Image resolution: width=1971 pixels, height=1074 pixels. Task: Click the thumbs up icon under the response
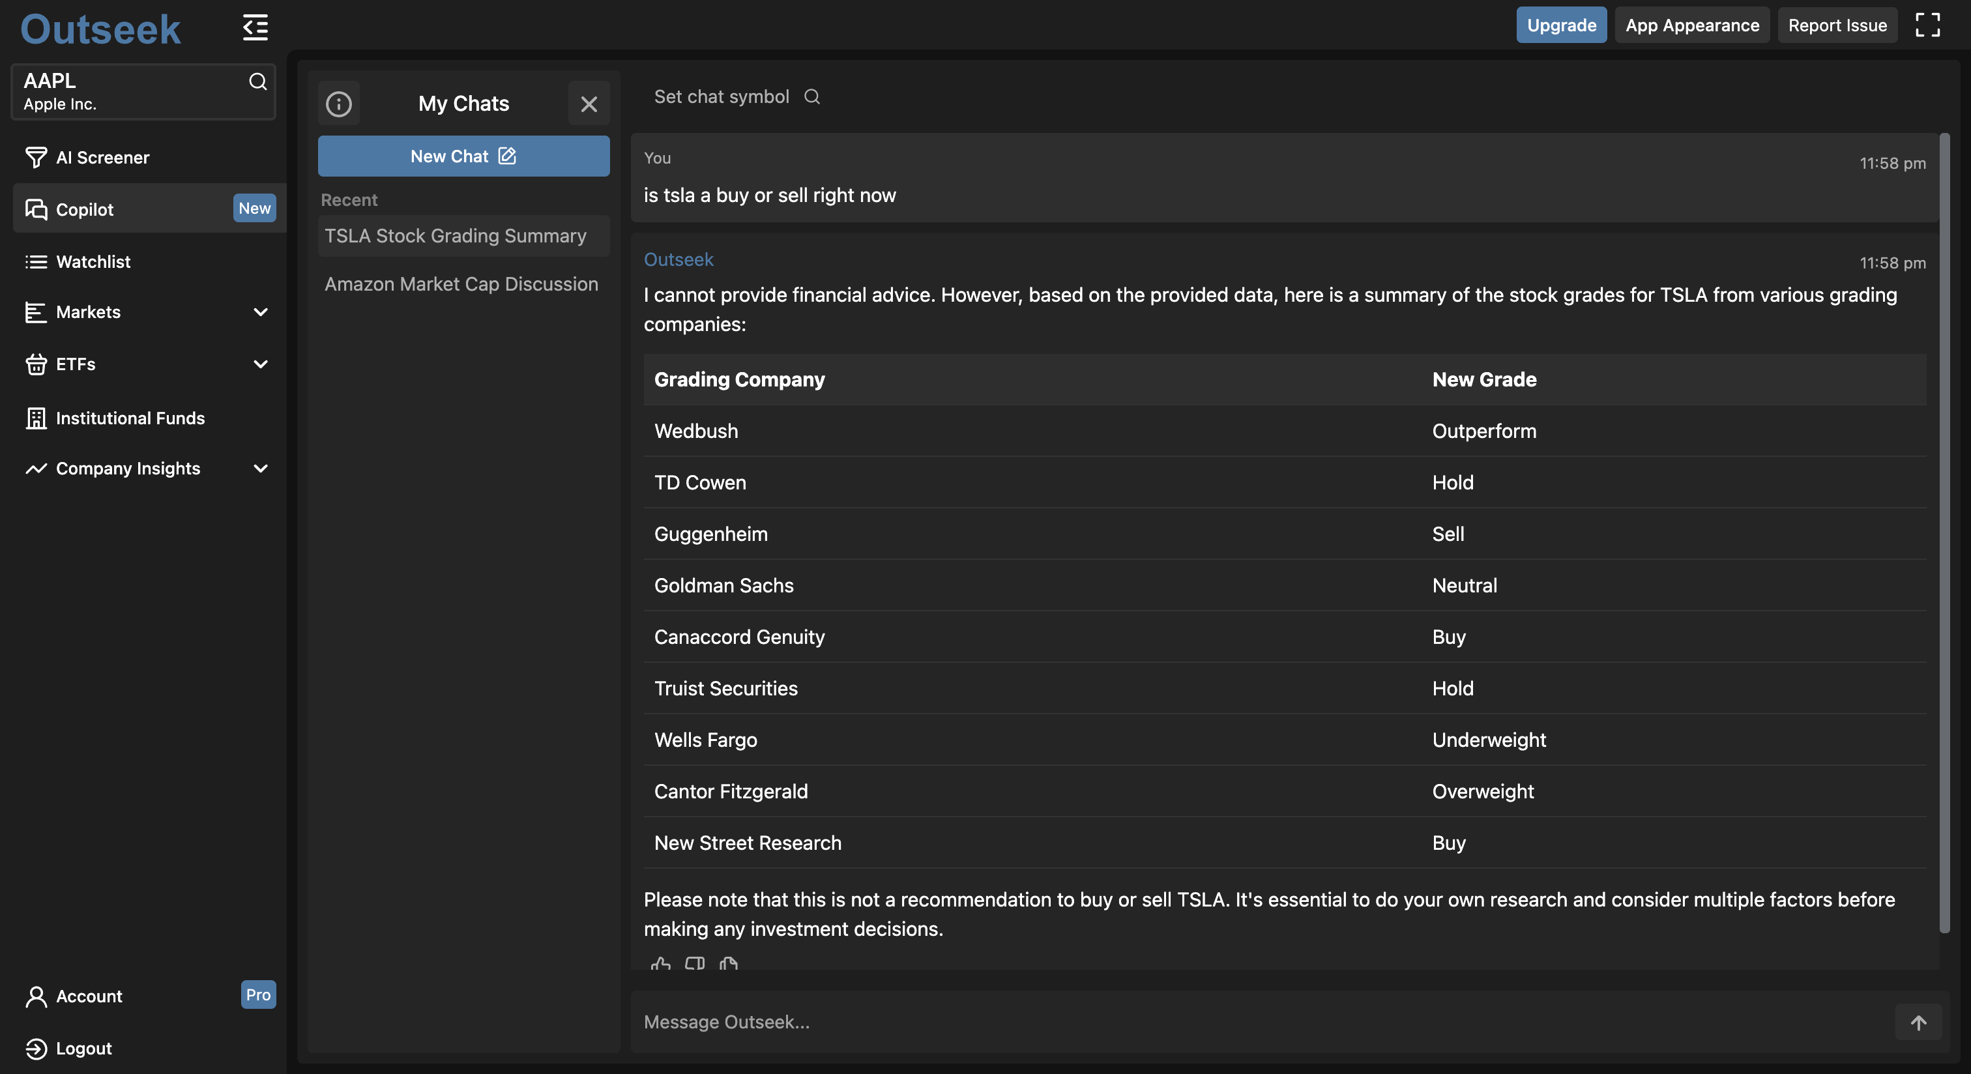[660, 964]
